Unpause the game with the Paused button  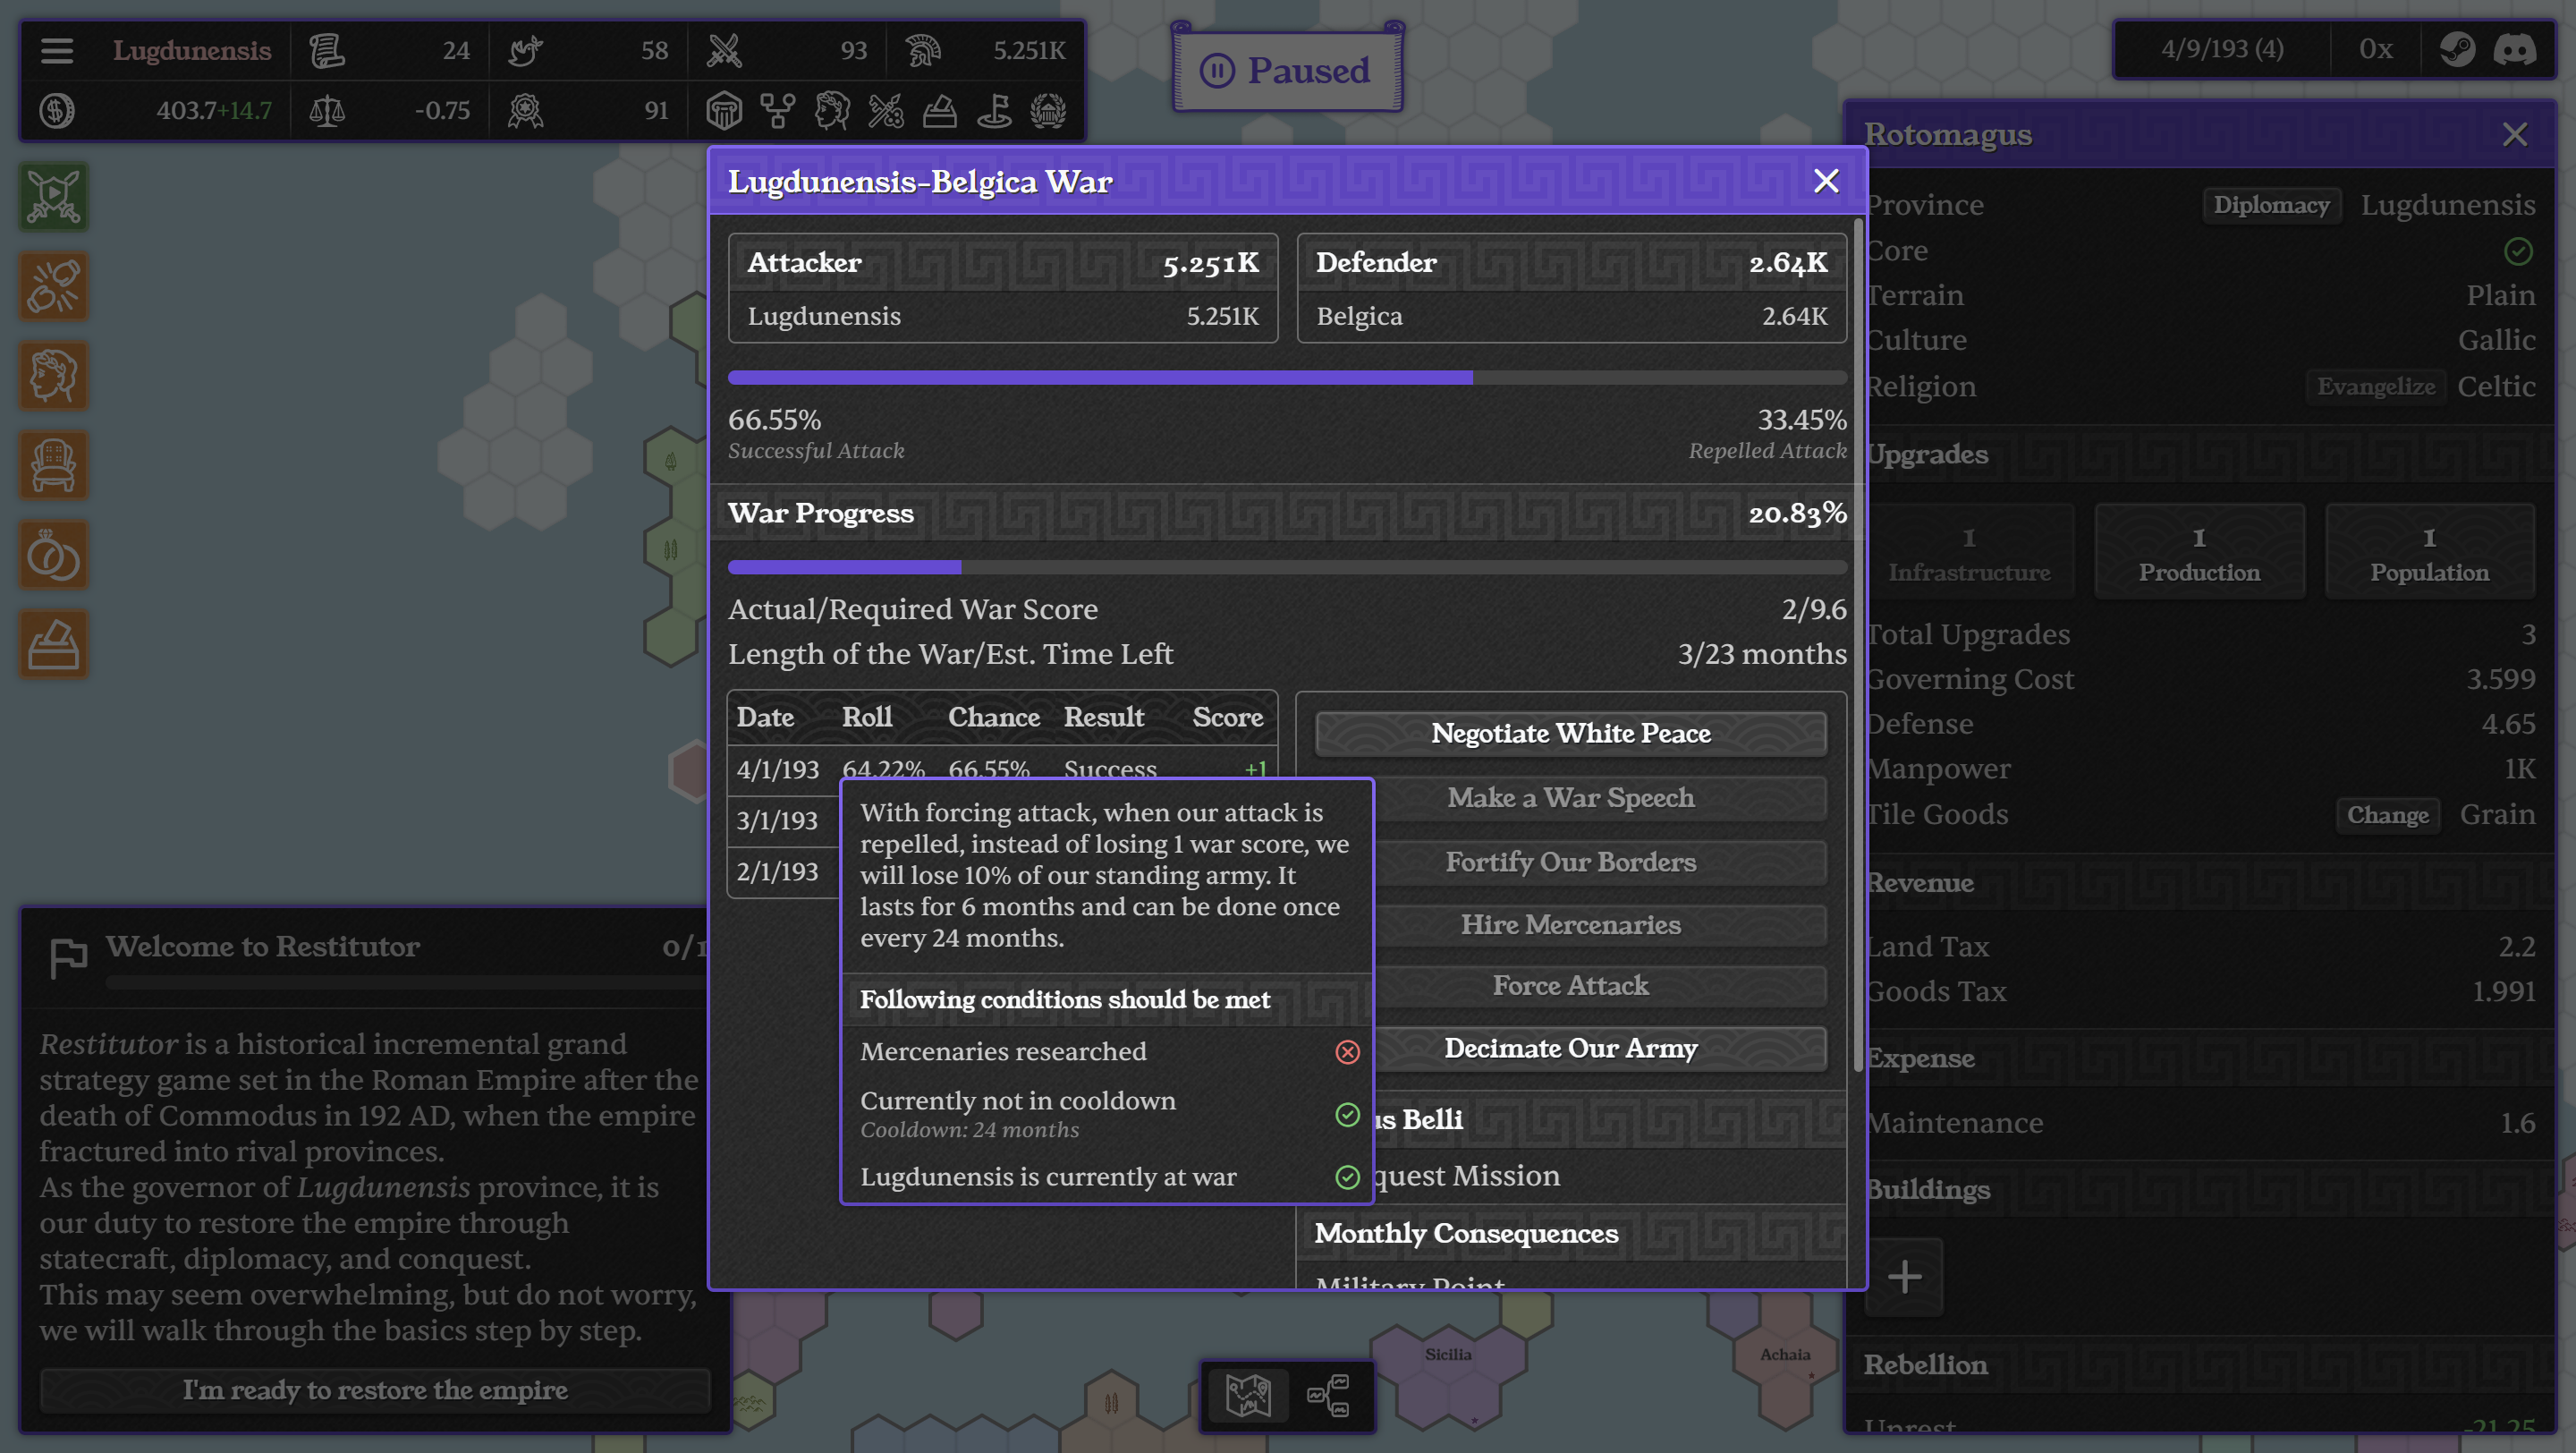point(1287,70)
